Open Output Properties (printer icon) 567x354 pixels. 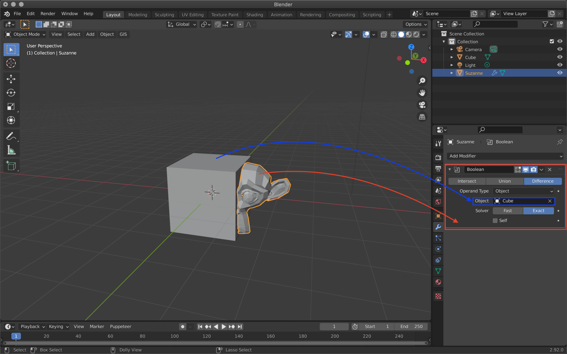point(438,169)
